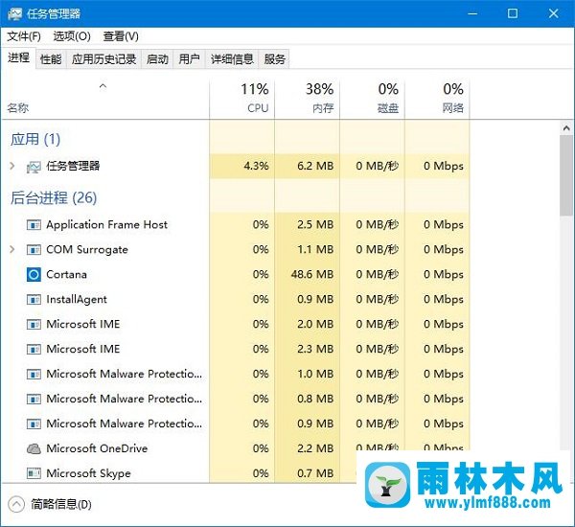Screen dimensions: 575x527
Task: Select the COM Surrogate process name
Action: (87, 250)
